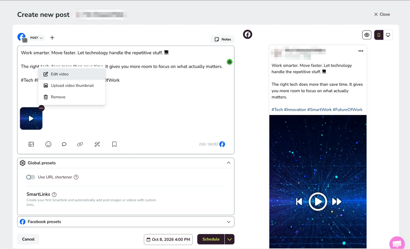
Task: Open the Schedule options dropdown arrow
Action: (x=230, y=239)
